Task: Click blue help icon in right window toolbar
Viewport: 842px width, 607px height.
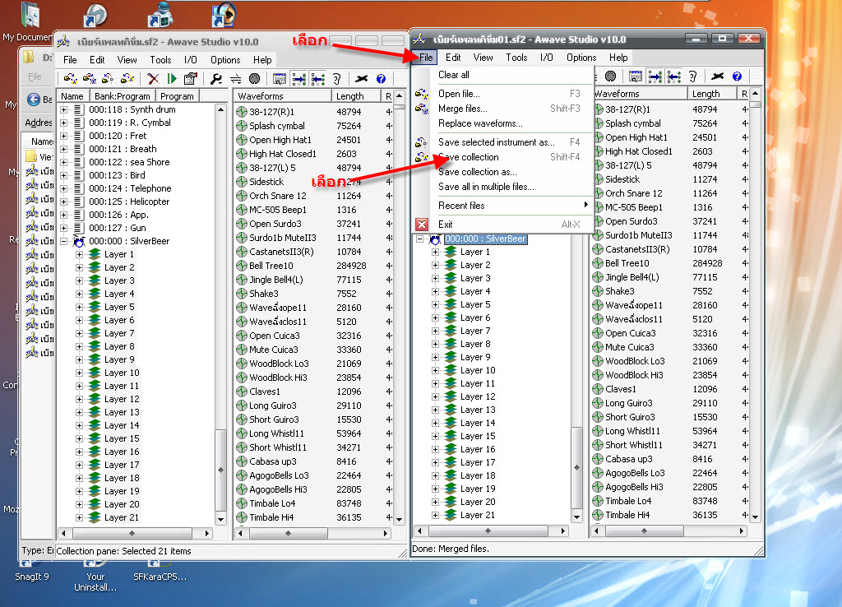Action: pos(737,76)
